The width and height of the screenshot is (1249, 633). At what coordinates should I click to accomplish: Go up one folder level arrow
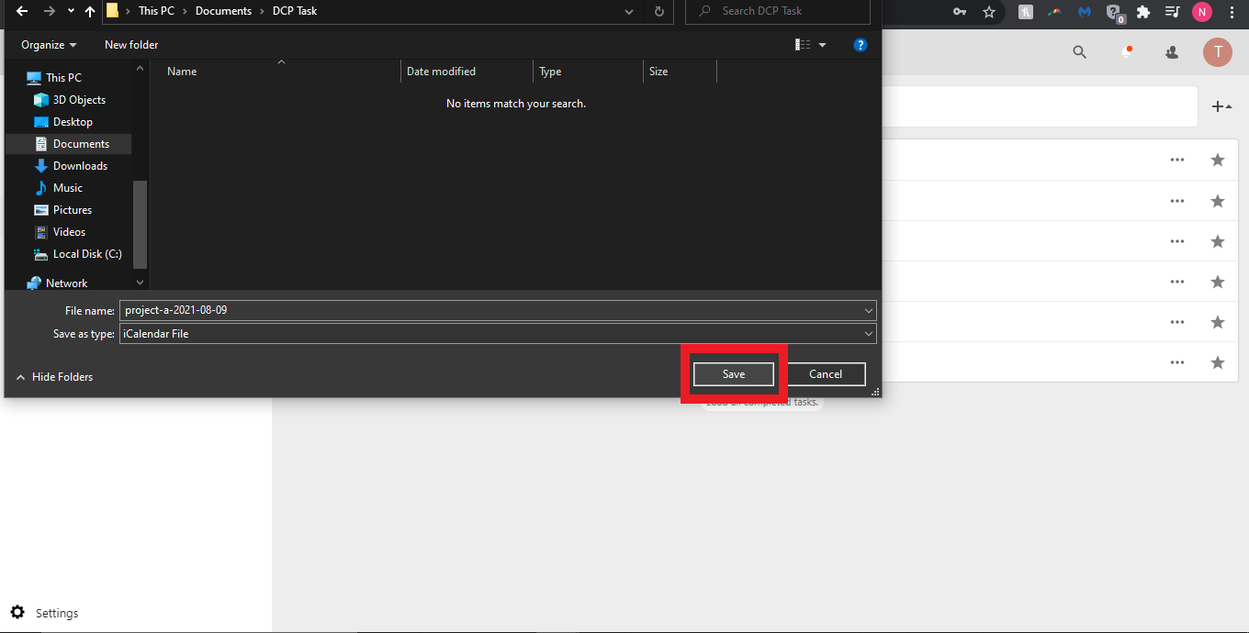89,12
